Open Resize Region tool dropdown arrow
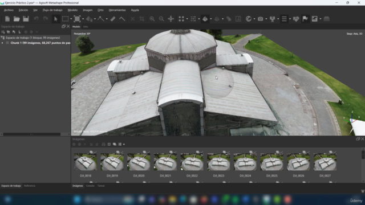 click(x=83, y=19)
